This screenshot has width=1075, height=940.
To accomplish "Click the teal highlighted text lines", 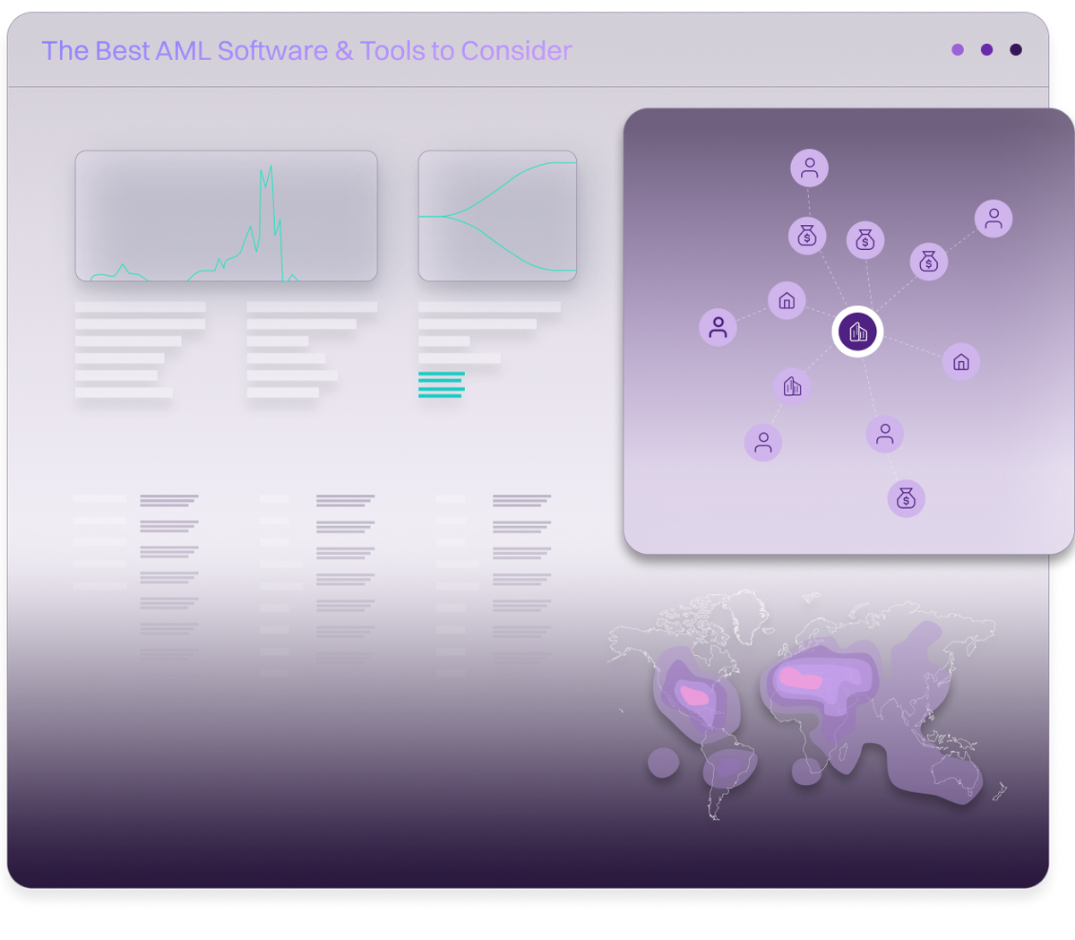I will 441,384.
